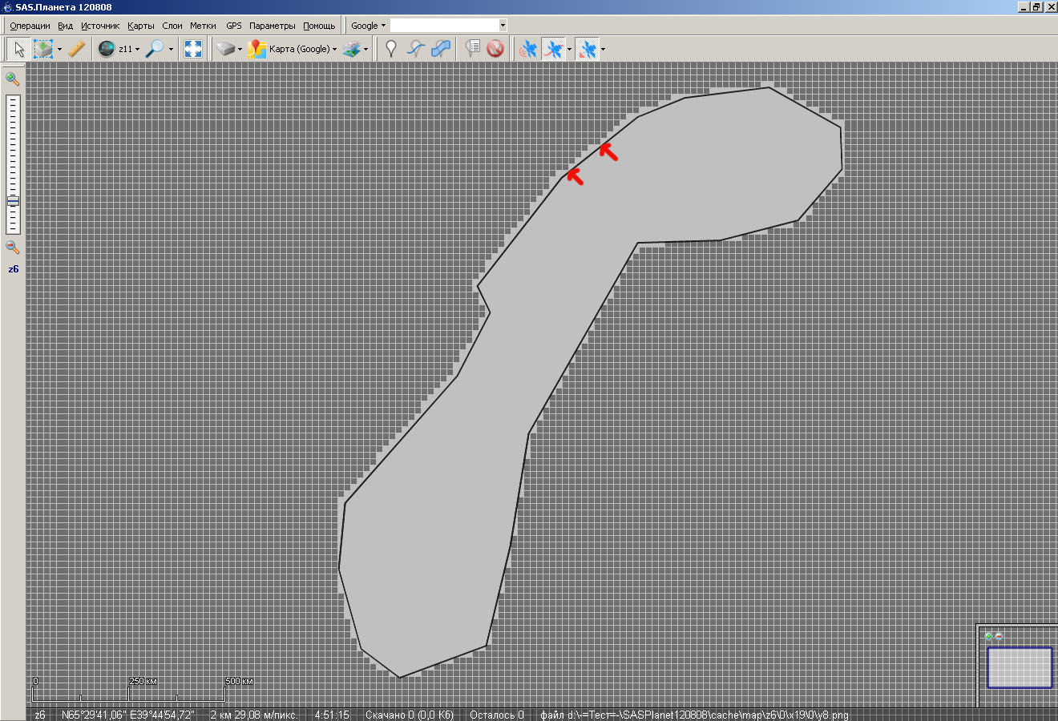Viewport: 1058px width, 721px height.
Task: Expand the Google search provider dropdown
Action: click(383, 26)
